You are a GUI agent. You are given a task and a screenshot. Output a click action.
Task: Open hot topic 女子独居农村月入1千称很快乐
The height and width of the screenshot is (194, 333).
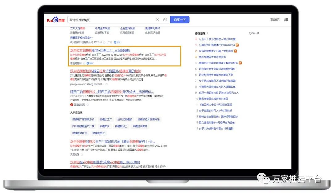click(215, 111)
